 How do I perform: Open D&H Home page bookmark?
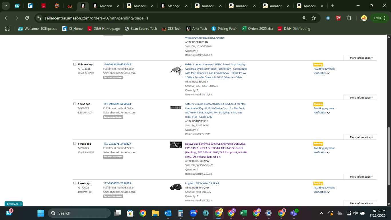(x=104, y=29)
